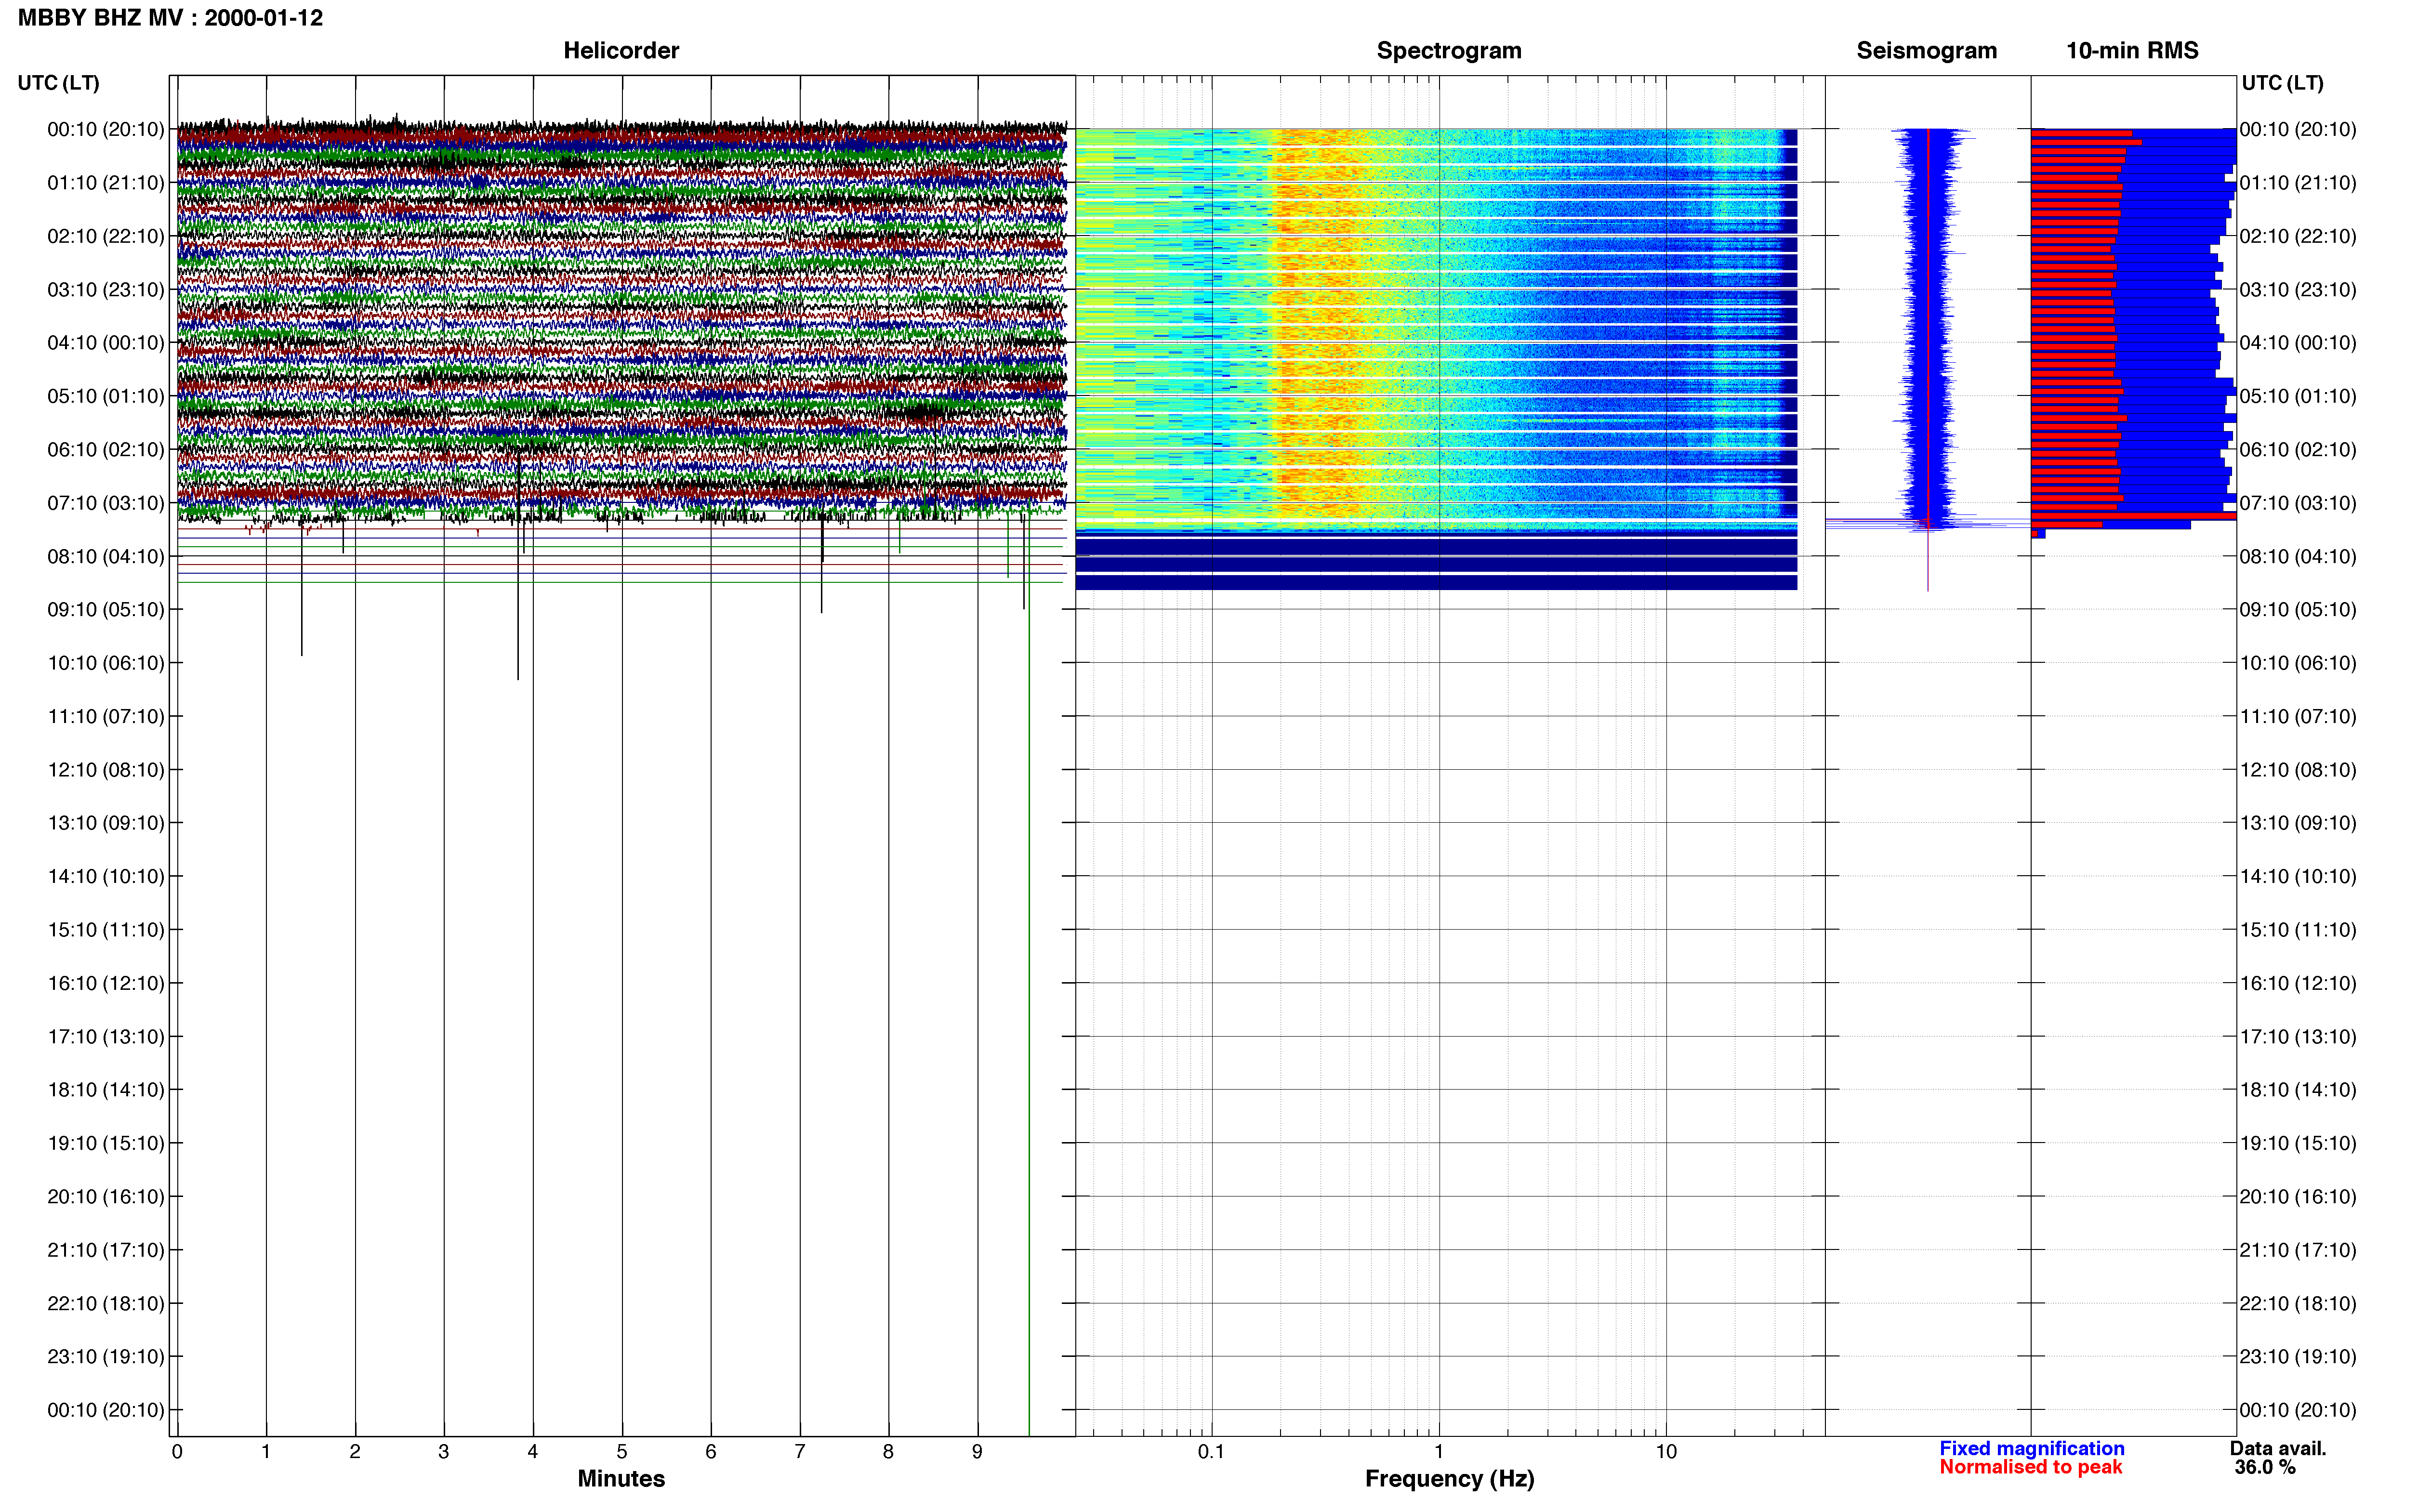Click the "2" tick on the Minutes axis

(355, 1451)
